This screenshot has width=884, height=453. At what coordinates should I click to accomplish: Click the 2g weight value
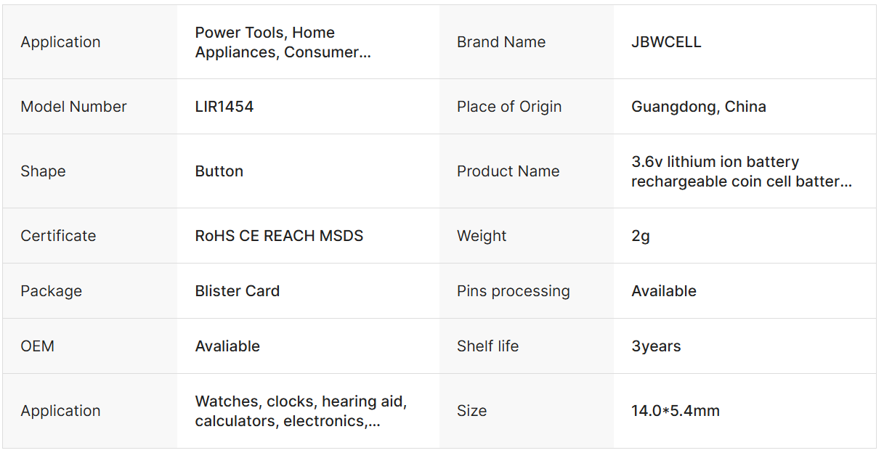[x=641, y=236]
